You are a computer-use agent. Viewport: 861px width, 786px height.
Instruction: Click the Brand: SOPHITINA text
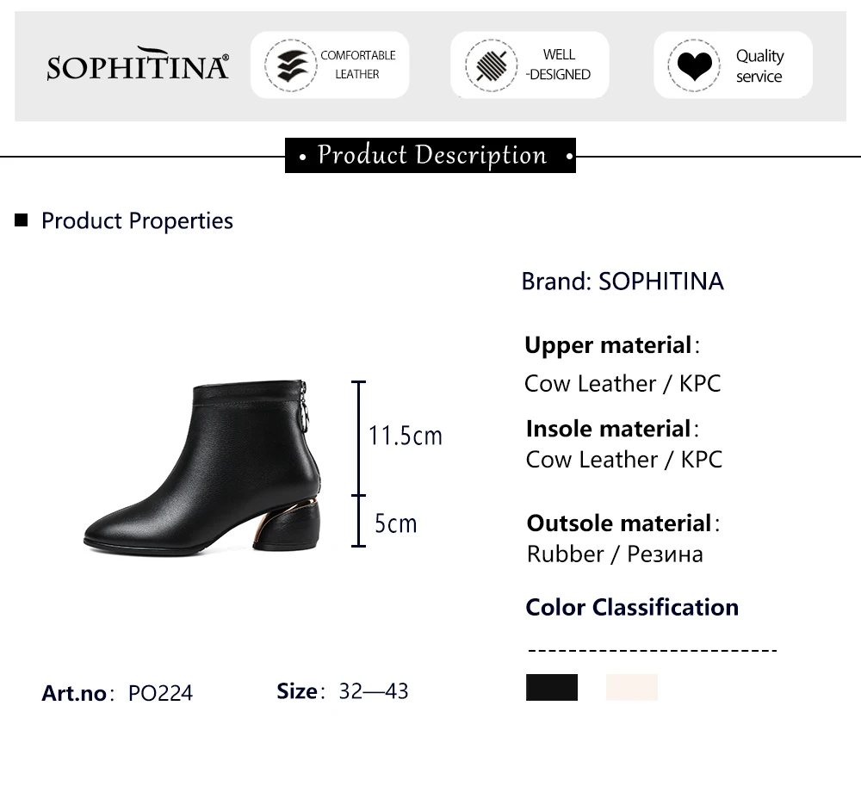pyautogui.click(x=623, y=282)
